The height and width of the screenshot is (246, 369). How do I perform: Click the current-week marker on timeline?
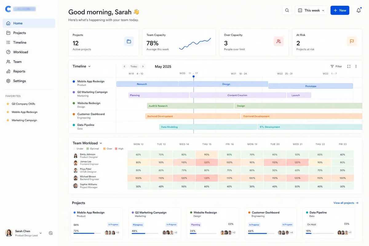193,76
